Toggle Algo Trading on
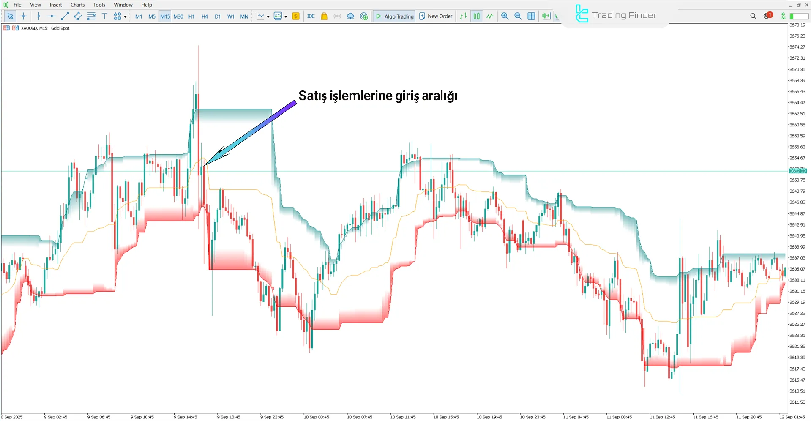811x421 pixels. point(394,16)
